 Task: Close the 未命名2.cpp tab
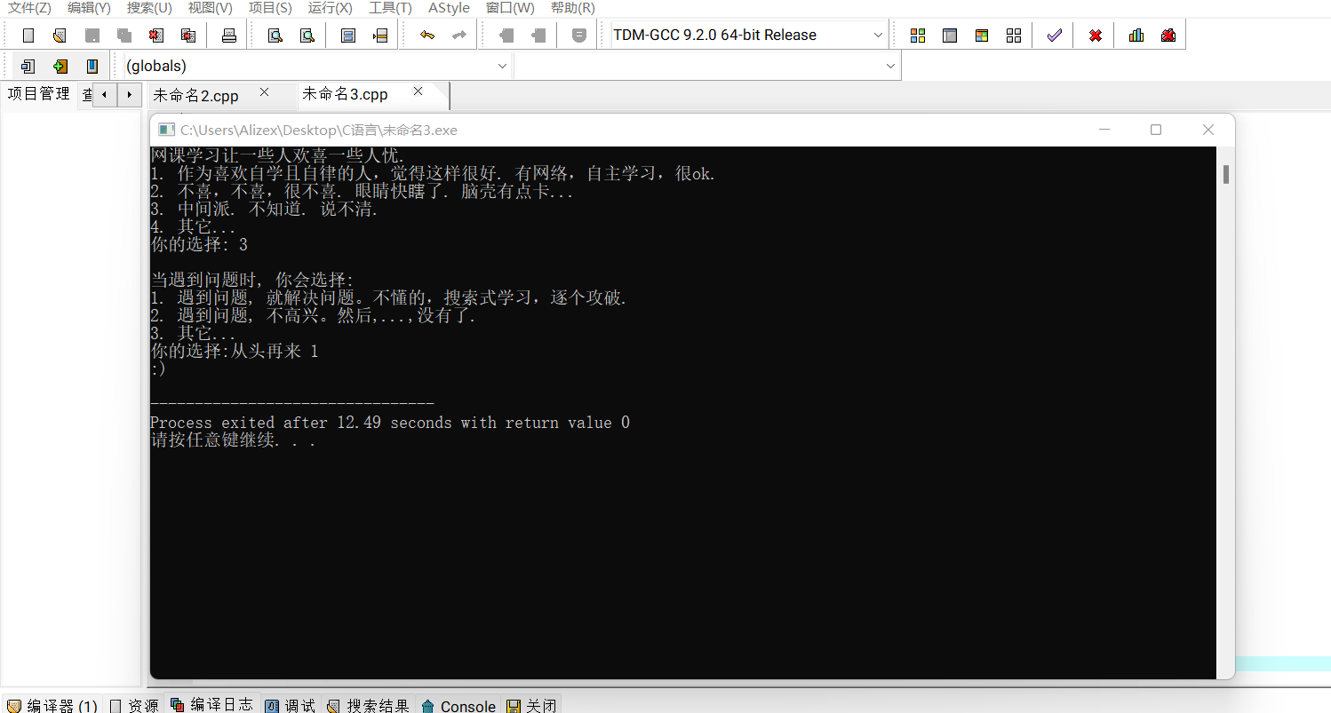(264, 92)
